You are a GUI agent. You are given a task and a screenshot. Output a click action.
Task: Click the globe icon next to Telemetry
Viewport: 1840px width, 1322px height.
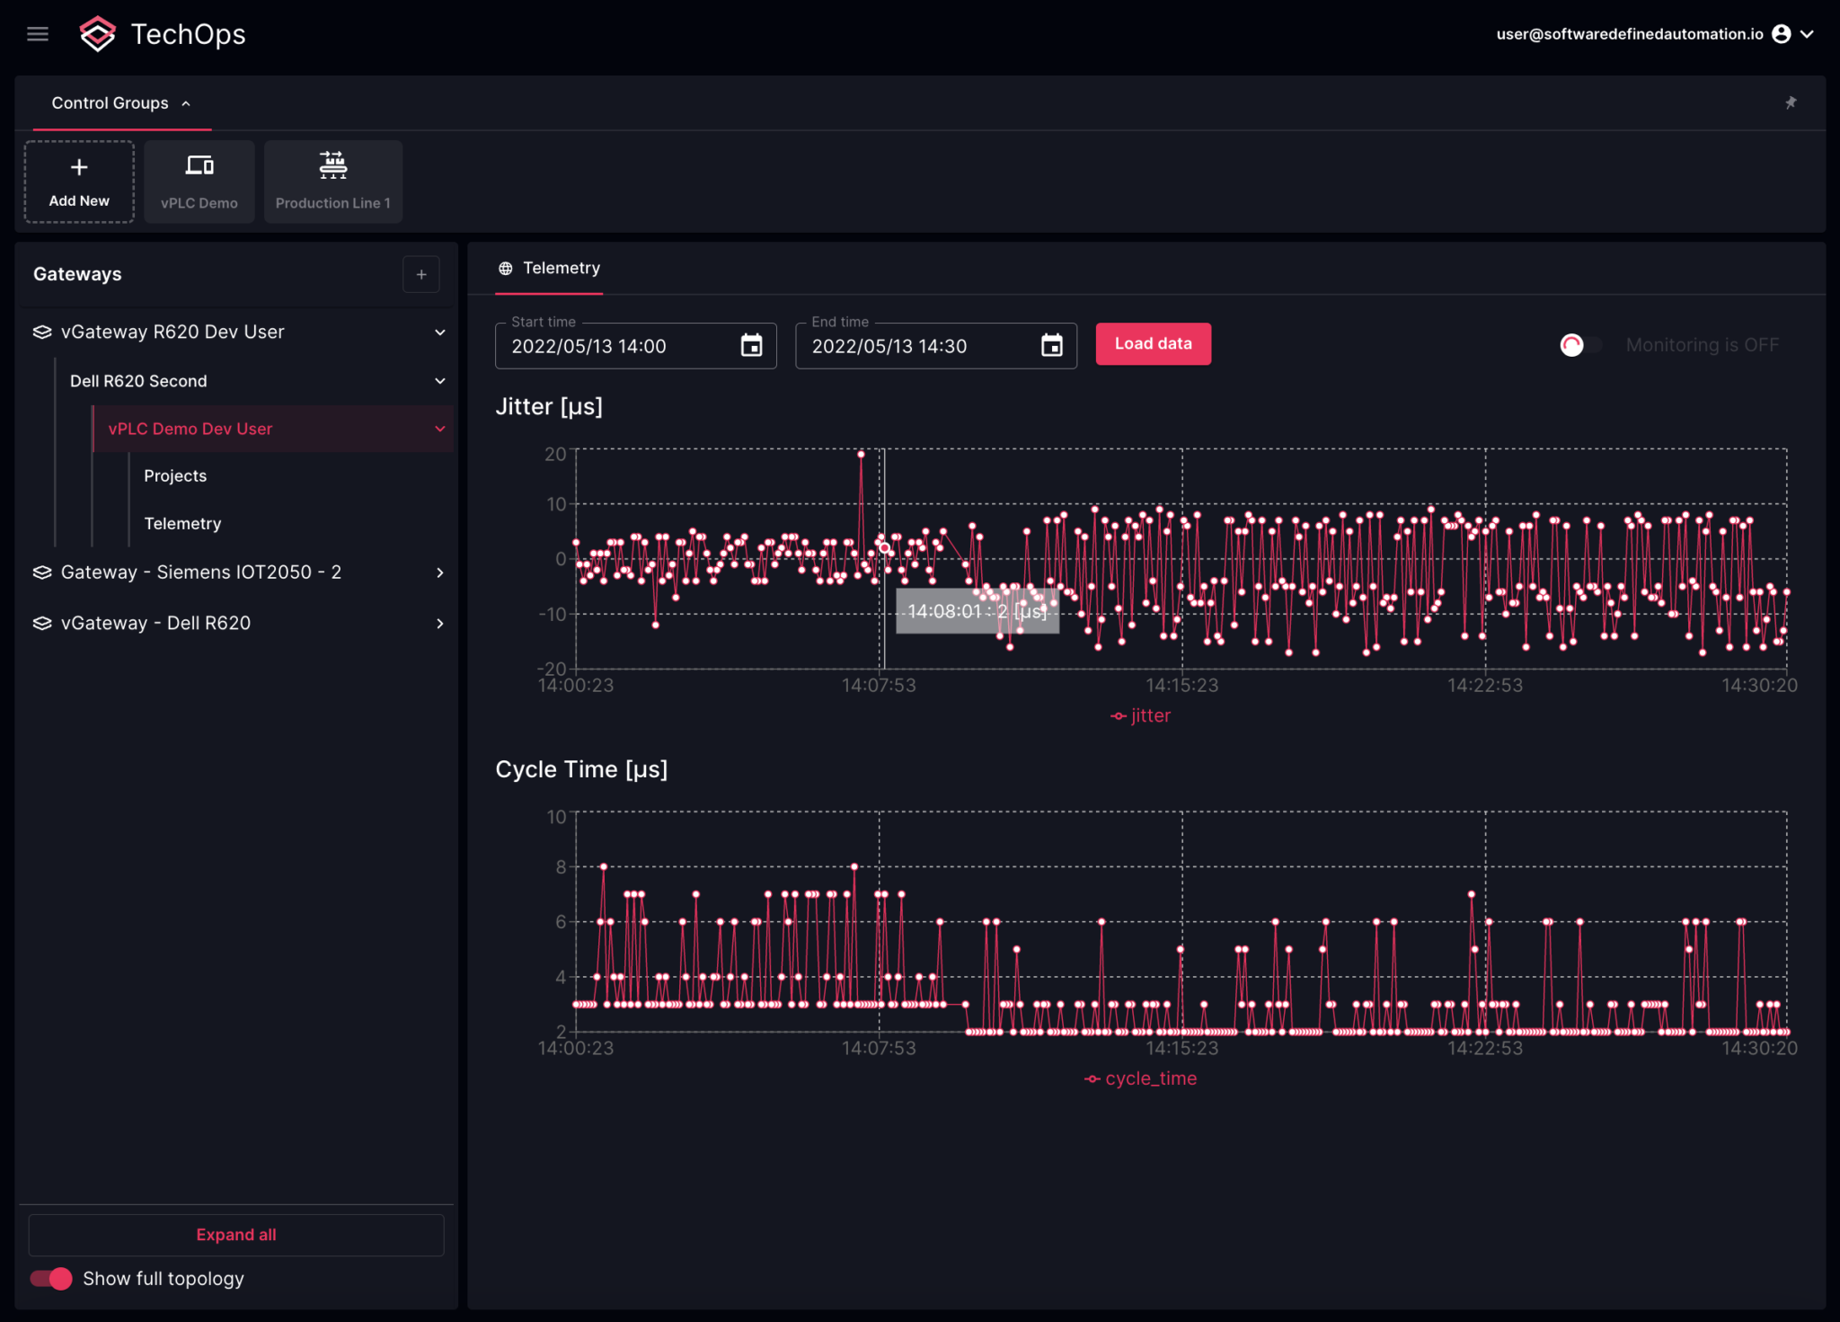tap(506, 267)
